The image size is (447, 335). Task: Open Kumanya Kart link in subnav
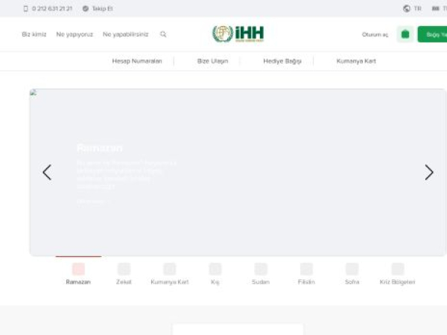pyautogui.click(x=356, y=61)
